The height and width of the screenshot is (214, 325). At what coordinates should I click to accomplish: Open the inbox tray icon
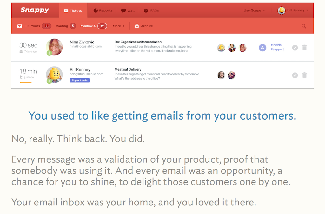point(19,26)
